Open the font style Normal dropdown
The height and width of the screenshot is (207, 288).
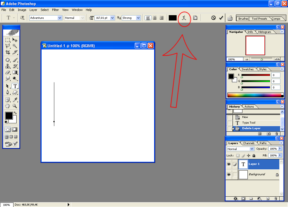[82, 18]
